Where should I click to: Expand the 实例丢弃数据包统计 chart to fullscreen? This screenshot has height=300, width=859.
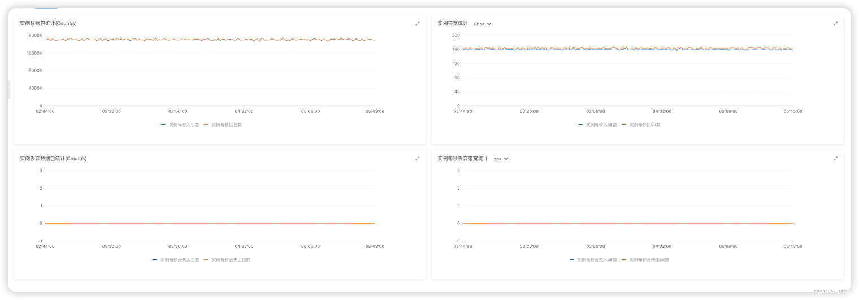pos(417,159)
